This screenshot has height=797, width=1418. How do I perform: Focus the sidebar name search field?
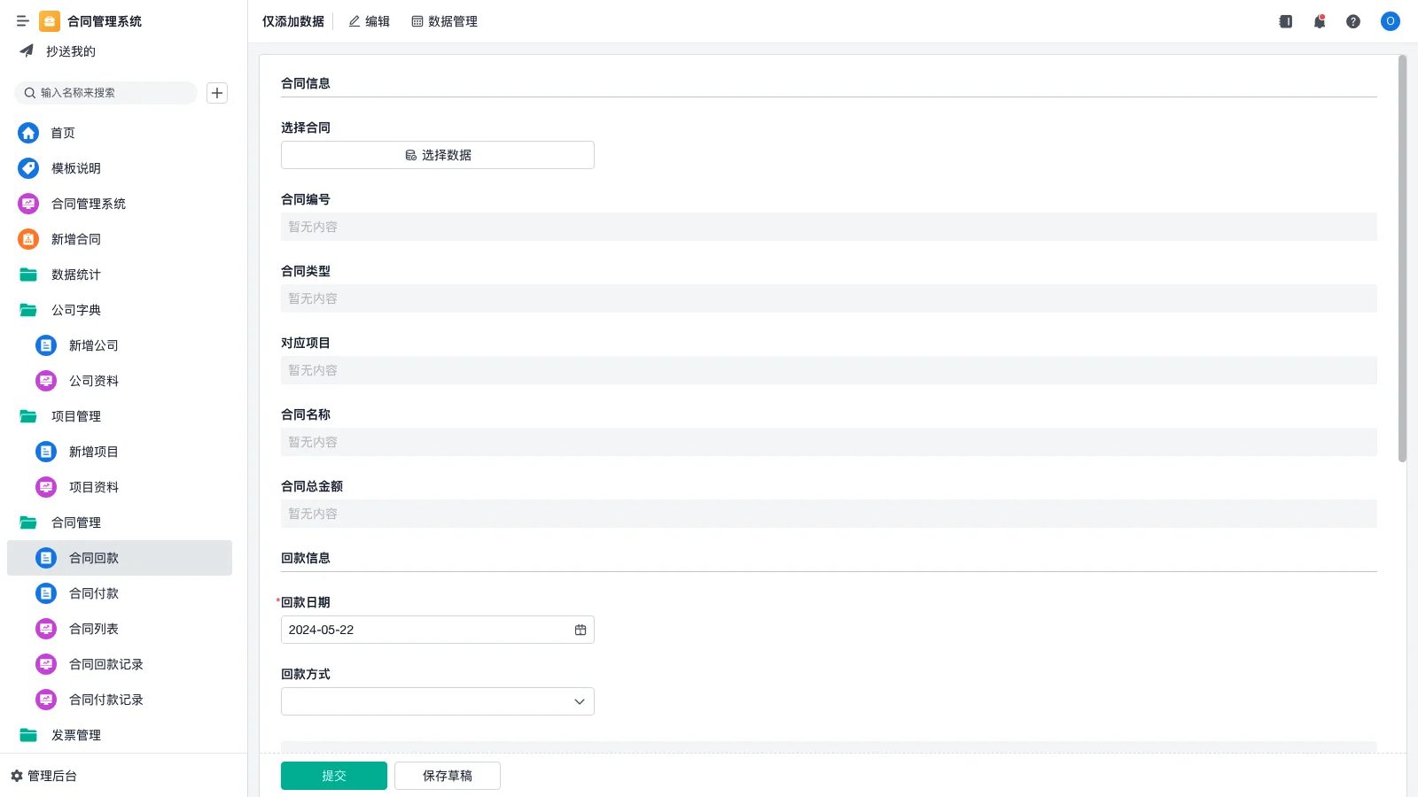(111, 93)
